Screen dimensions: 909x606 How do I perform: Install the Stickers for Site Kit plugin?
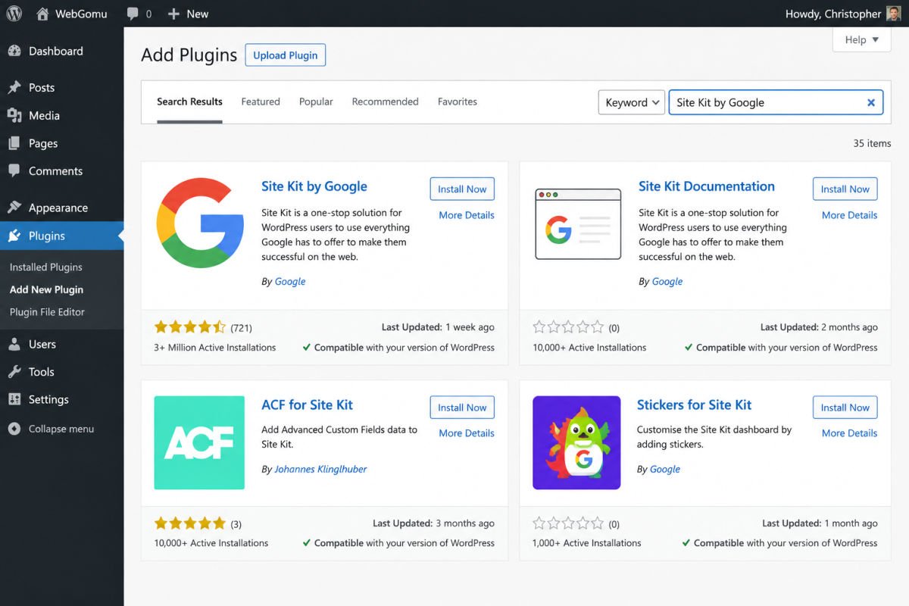(x=845, y=407)
